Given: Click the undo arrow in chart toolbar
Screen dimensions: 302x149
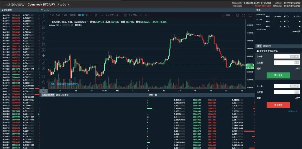Looking at the screenshot, I should 146,15.
